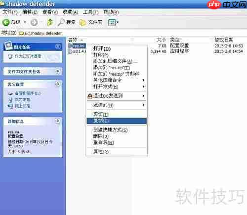Click the Up one level folder icon
247x215 pixels.
[50, 22]
